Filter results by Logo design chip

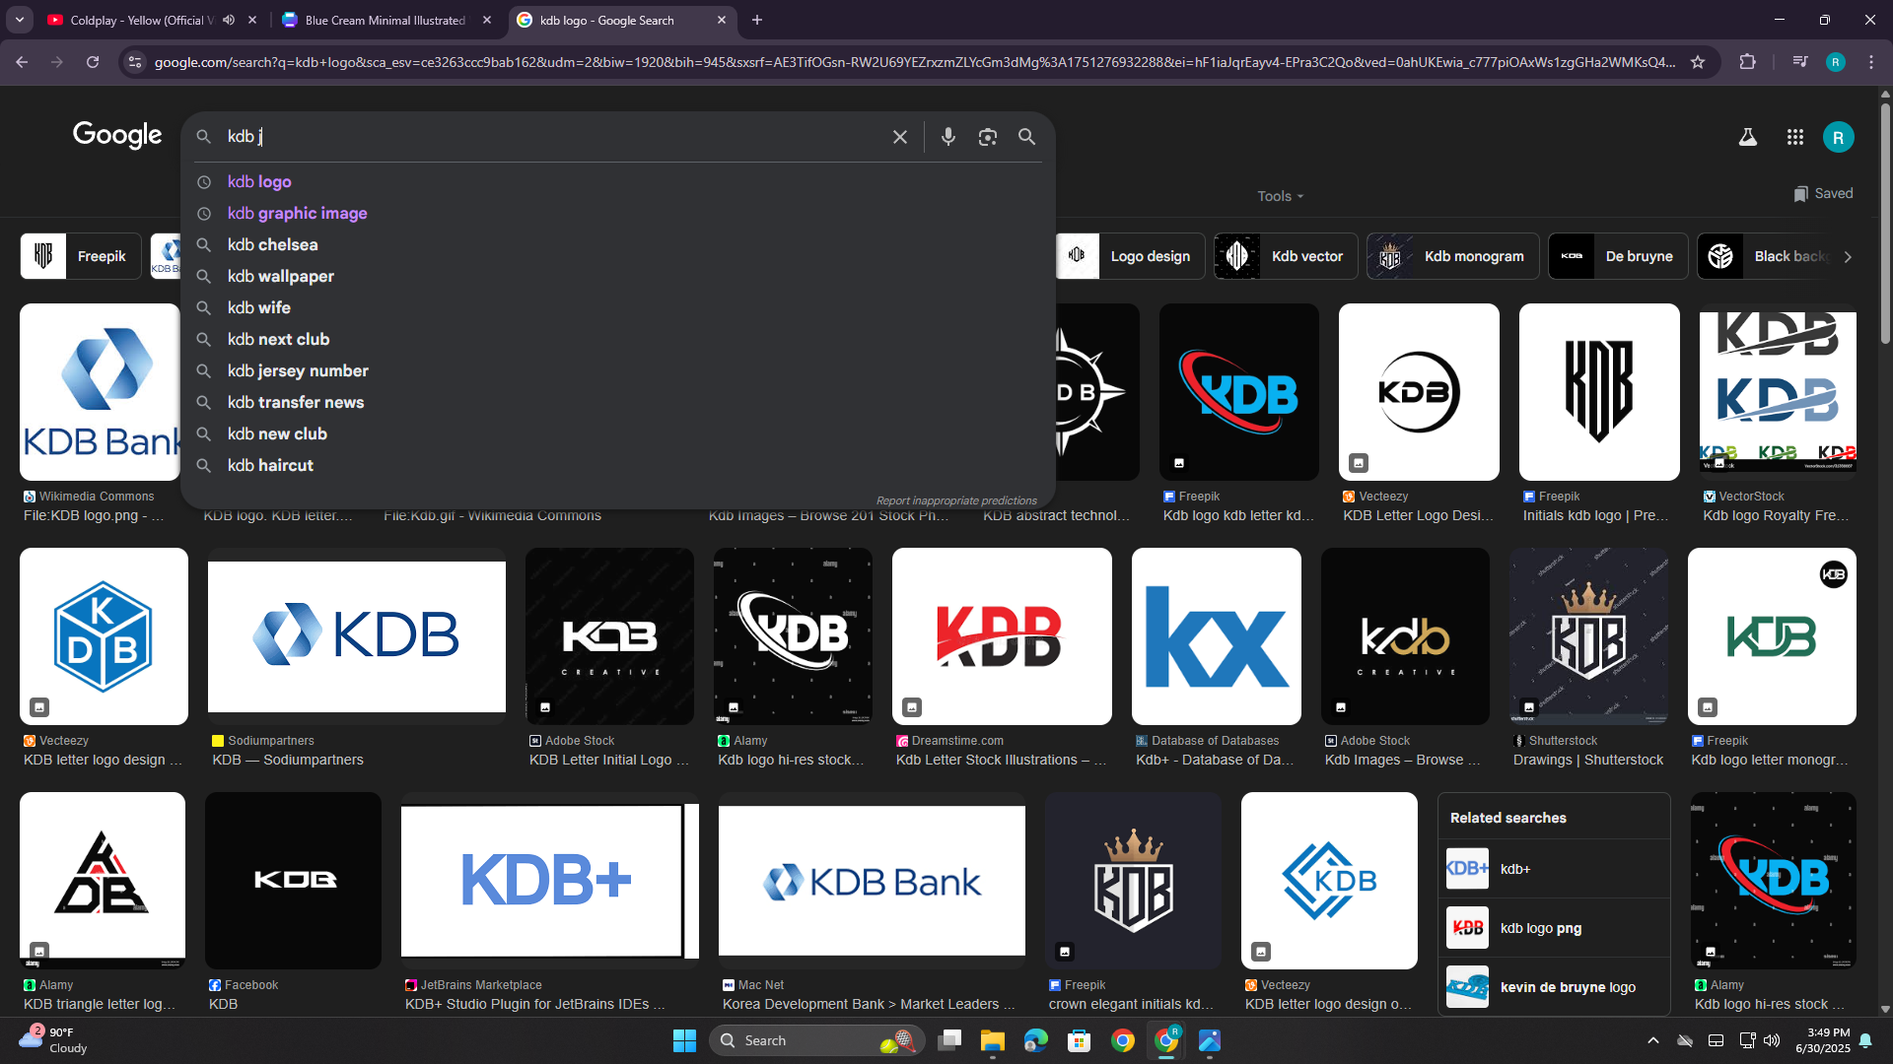(x=1130, y=256)
